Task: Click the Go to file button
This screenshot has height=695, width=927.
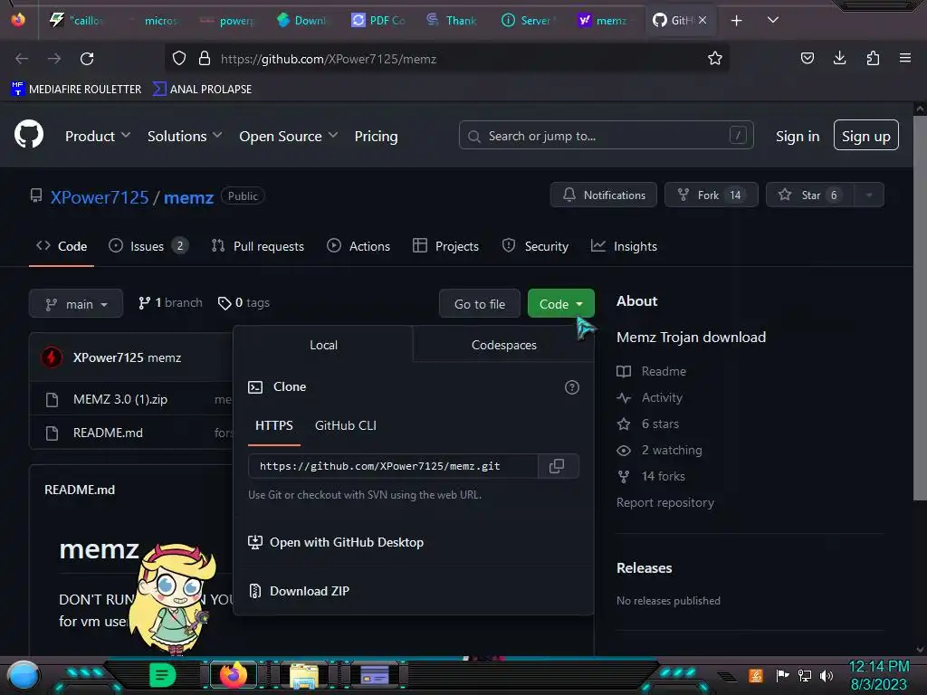Action: pyautogui.click(x=480, y=304)
